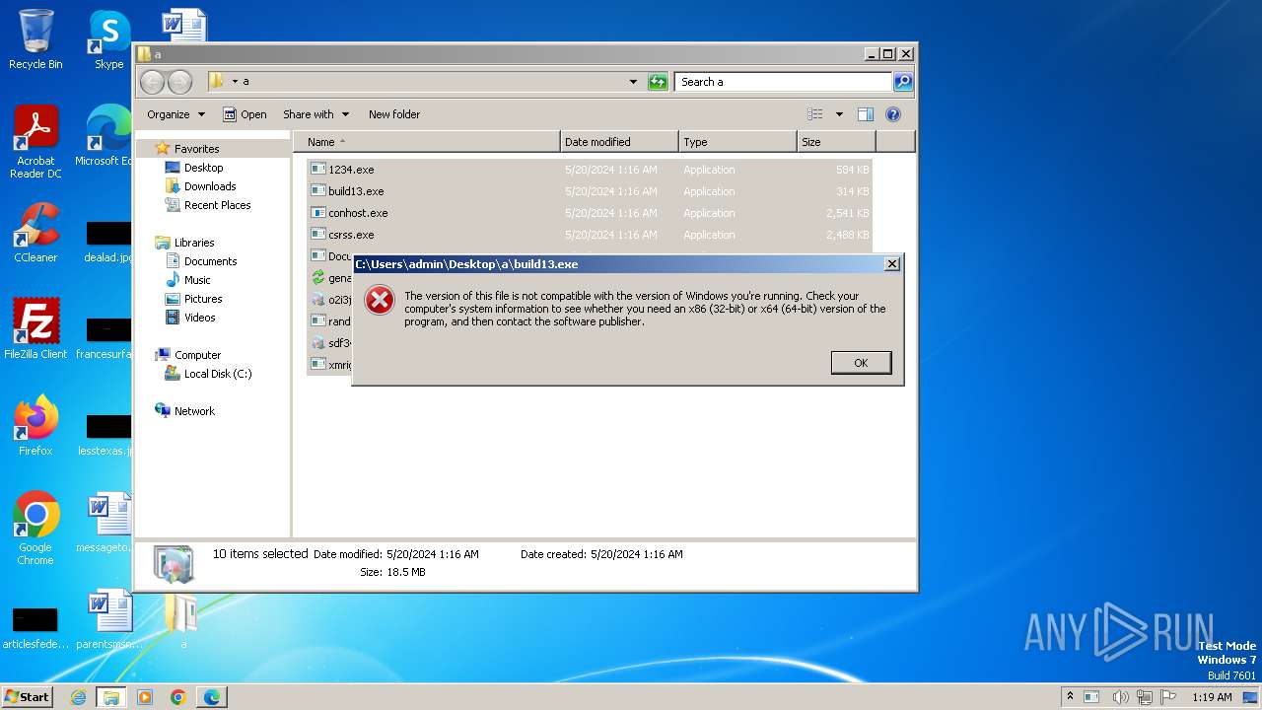Open the view options dropdown arrow
Viewport: 1262px width, 710px height.
(839, 114)
